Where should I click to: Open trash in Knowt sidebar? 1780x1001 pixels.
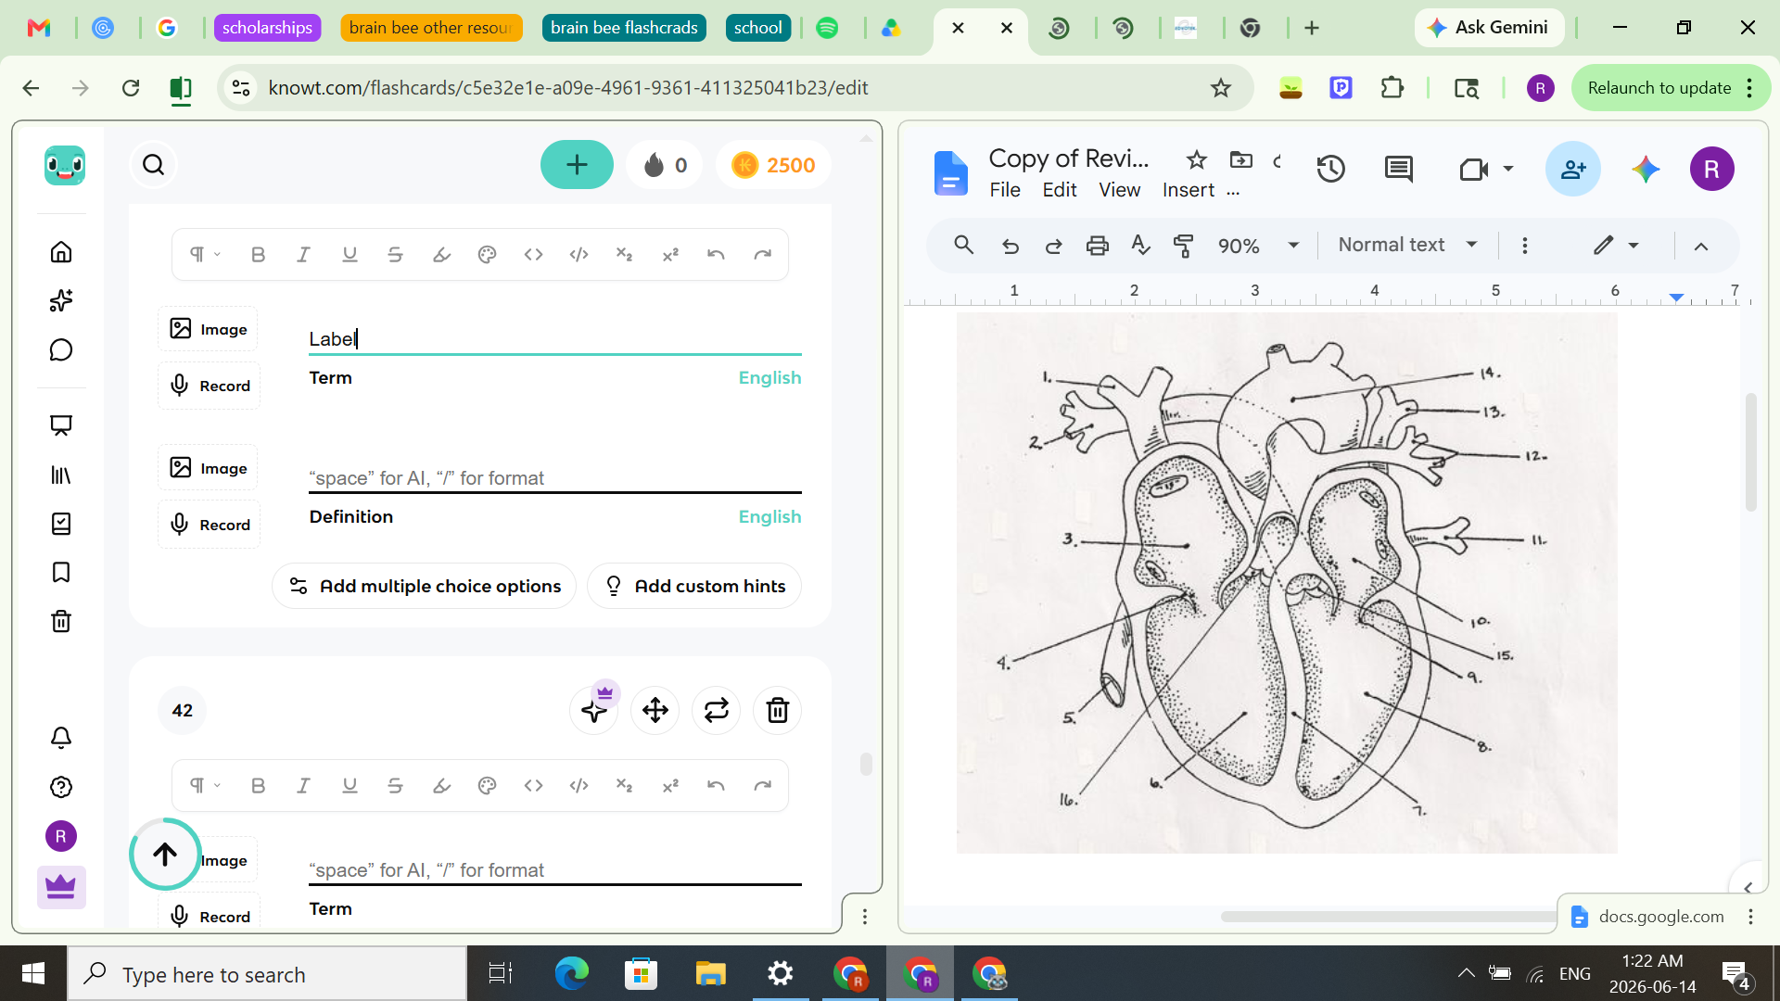61,621
